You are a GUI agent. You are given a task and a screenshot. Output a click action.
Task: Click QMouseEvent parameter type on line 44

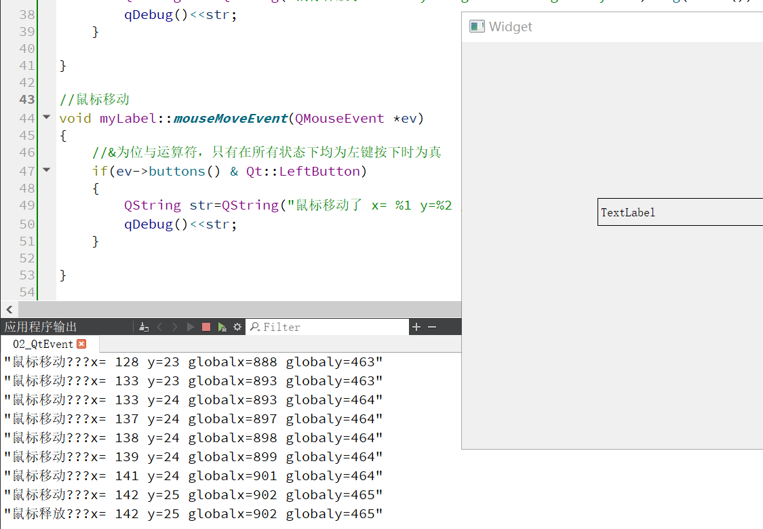pos(339,118)
